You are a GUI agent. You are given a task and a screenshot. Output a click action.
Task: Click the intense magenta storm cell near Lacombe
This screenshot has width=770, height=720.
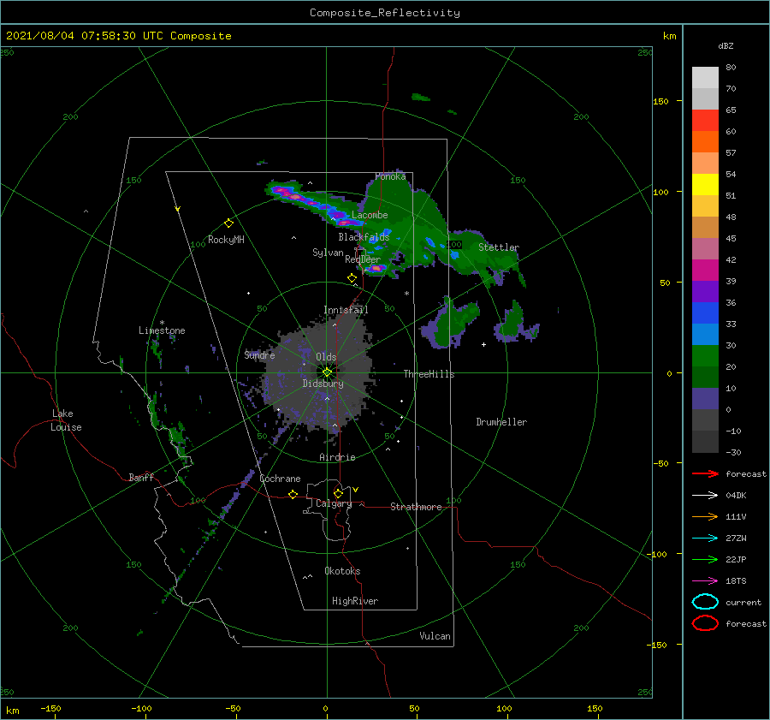[x=344, y=223]
